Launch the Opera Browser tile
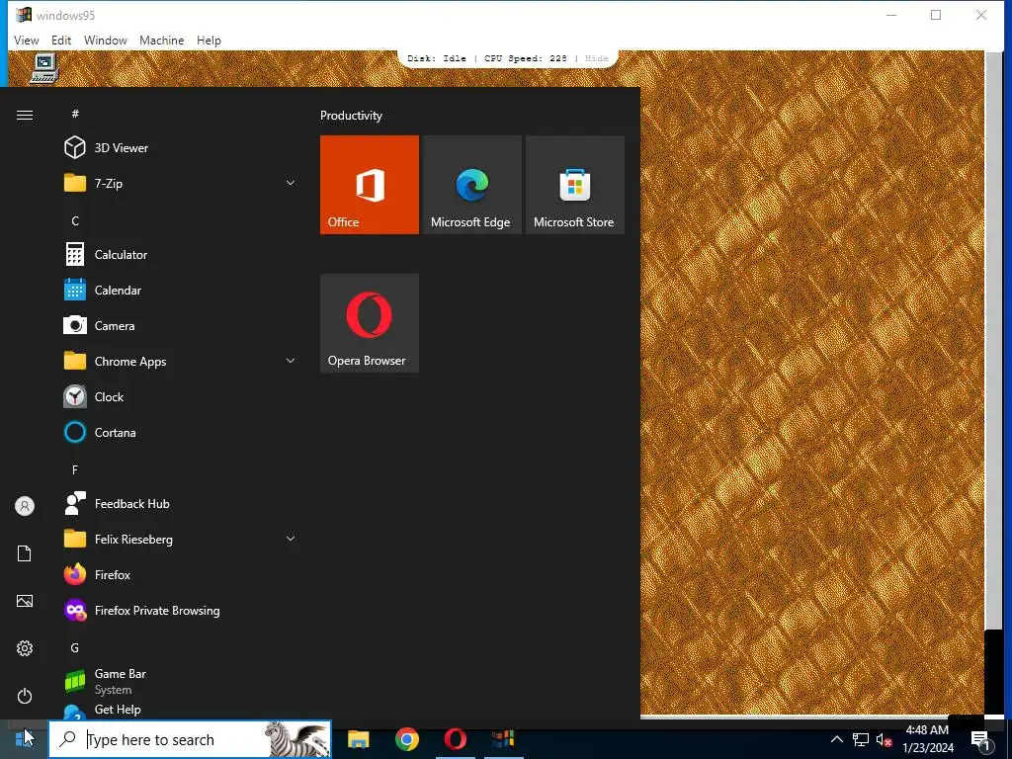 pos(370,323)
